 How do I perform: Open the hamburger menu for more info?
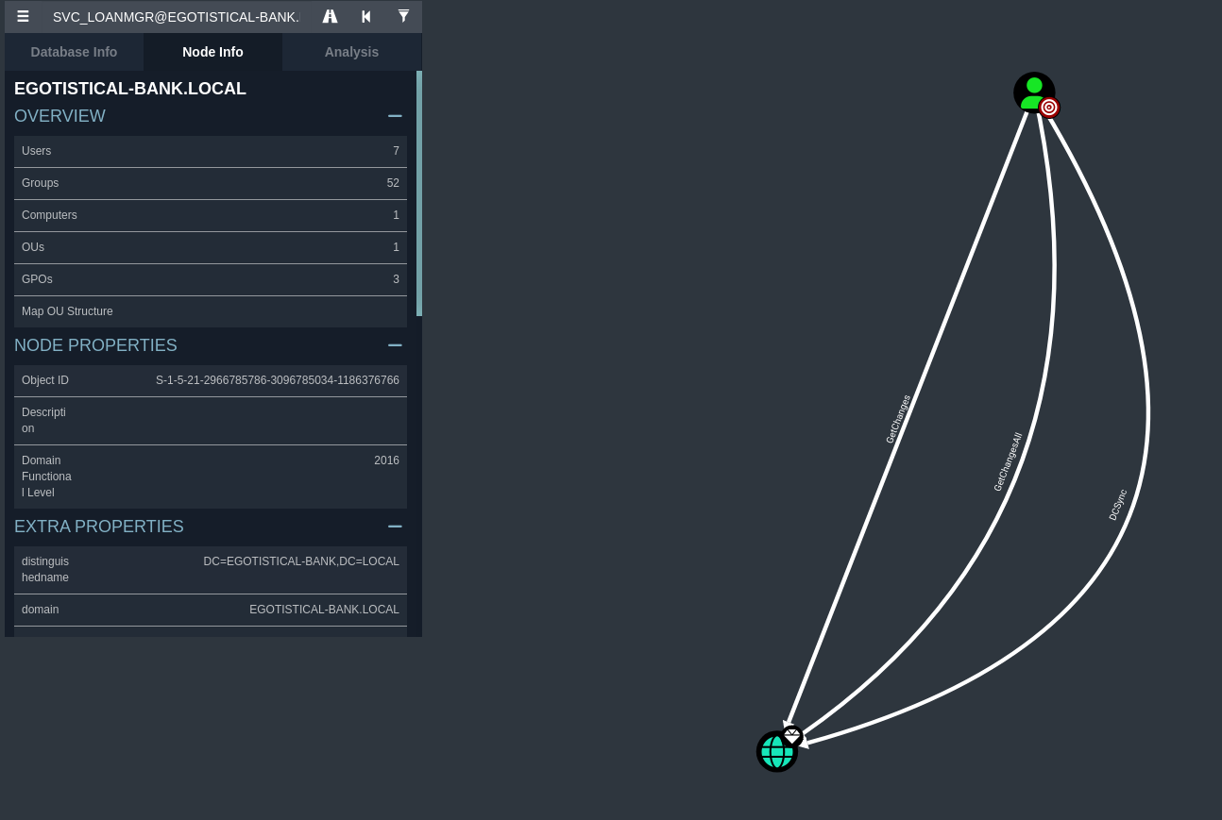23,17
